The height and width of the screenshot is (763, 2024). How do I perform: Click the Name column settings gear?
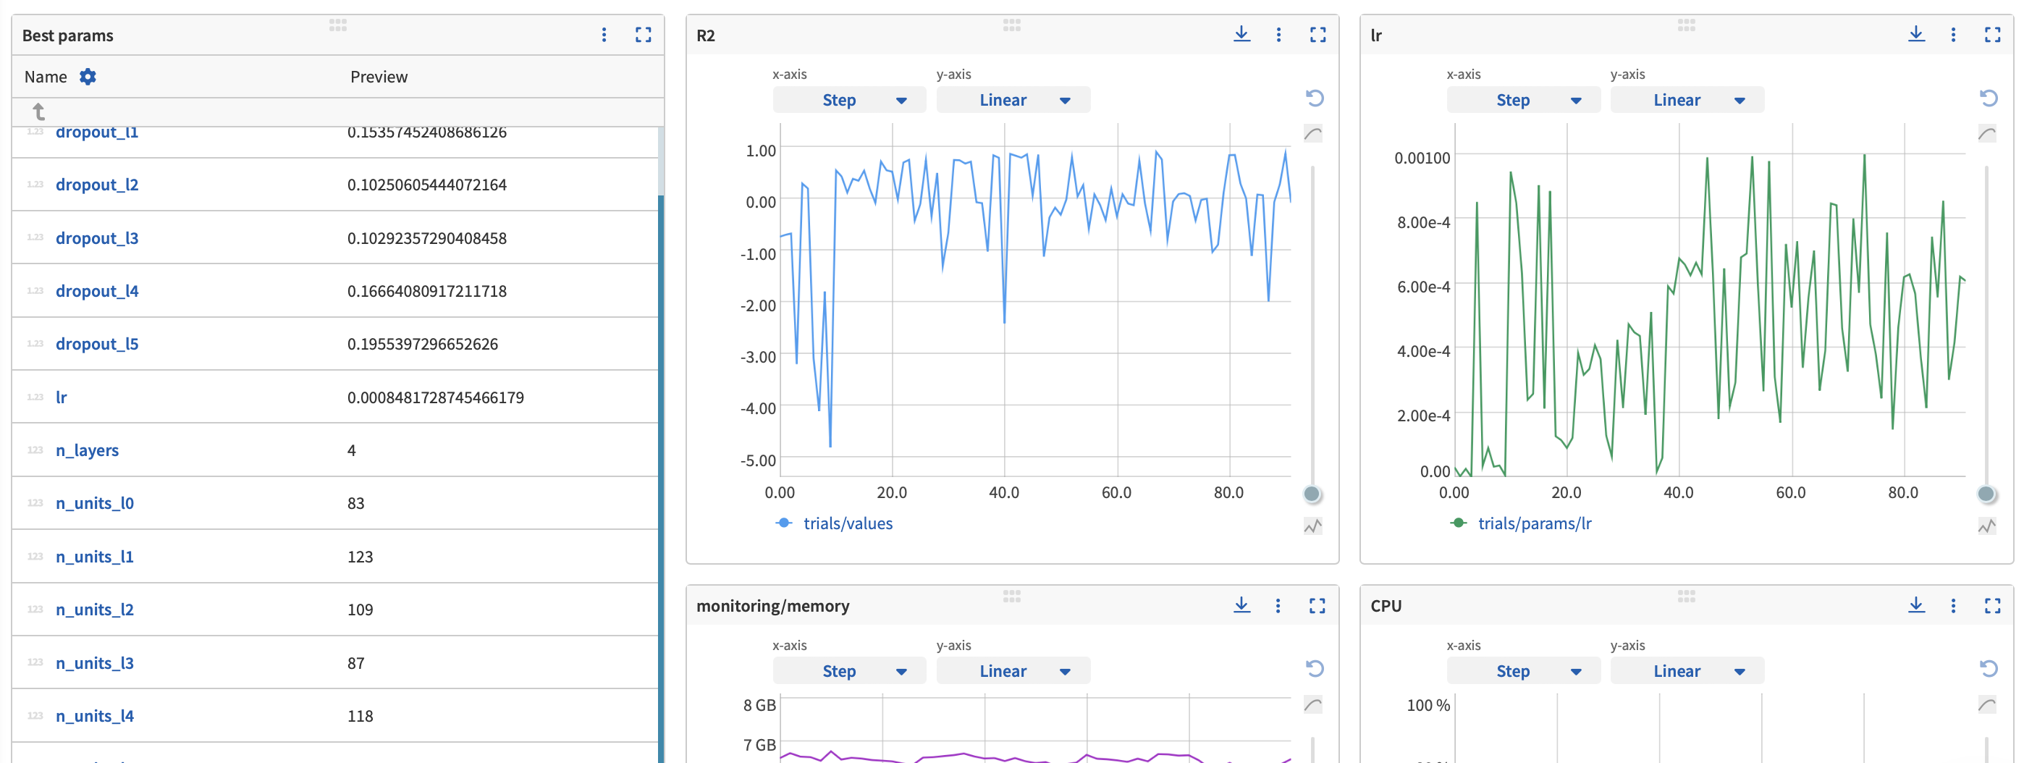88,77
